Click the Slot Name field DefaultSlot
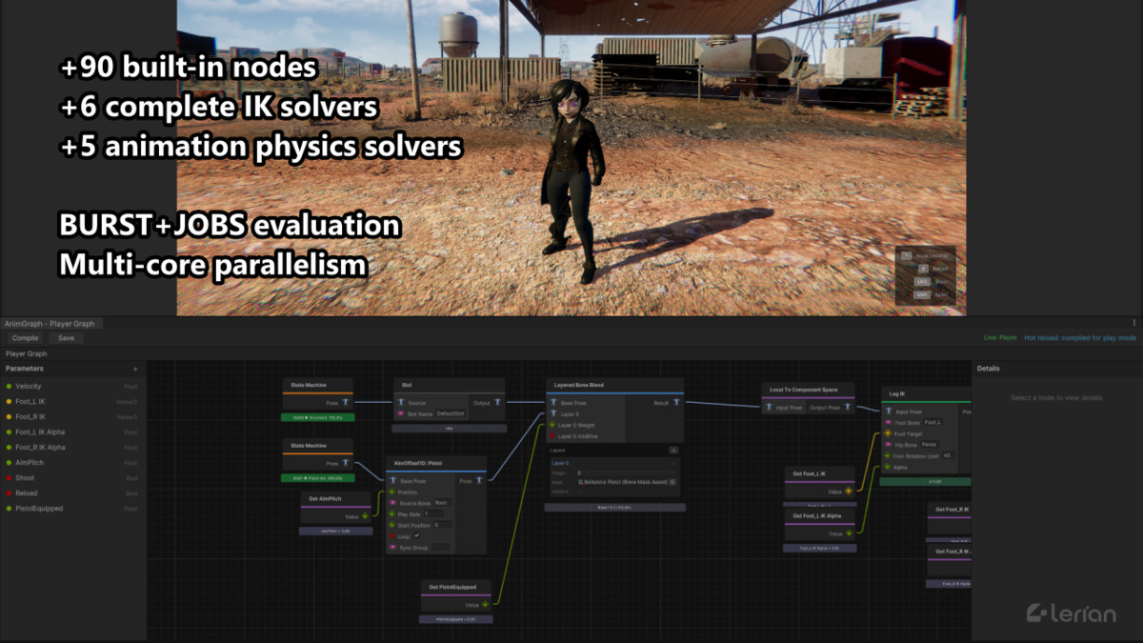 (450, 413)
